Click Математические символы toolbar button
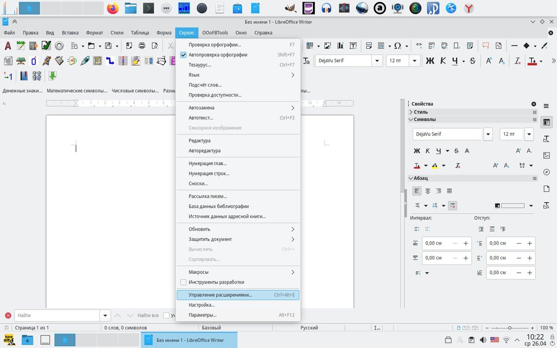This screenshot has height=348, width=557. click(77, 90)
